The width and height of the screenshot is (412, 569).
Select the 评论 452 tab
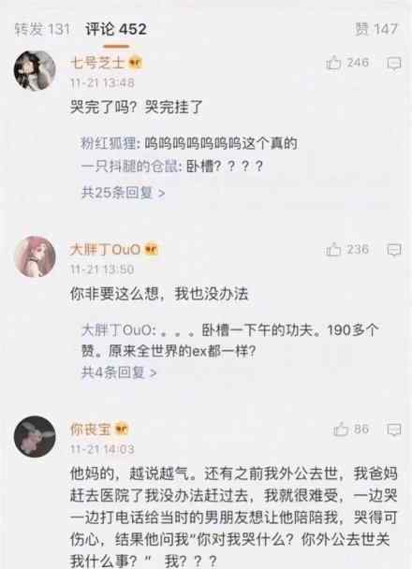coord(116,29)
